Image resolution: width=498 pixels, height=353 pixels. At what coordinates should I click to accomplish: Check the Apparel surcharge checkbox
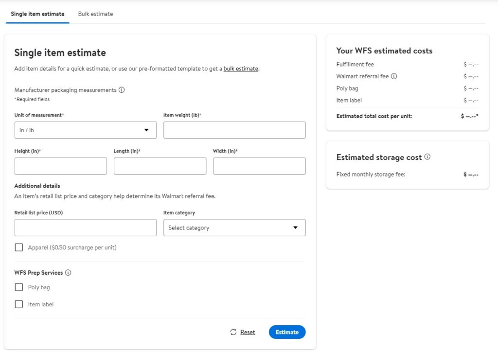pyautogui.click(x=19, y=247)
